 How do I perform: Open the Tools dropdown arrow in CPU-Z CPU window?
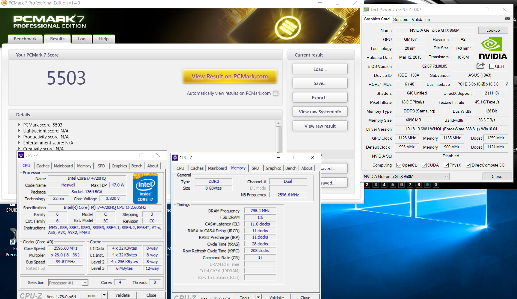pyautogui.click(x=104, y=295)
